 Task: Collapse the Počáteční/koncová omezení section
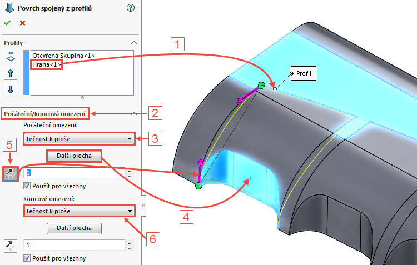click(x=134, y=113)
